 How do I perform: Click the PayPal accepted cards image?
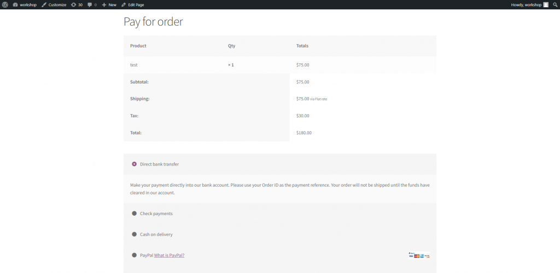[x=419, y=255]
